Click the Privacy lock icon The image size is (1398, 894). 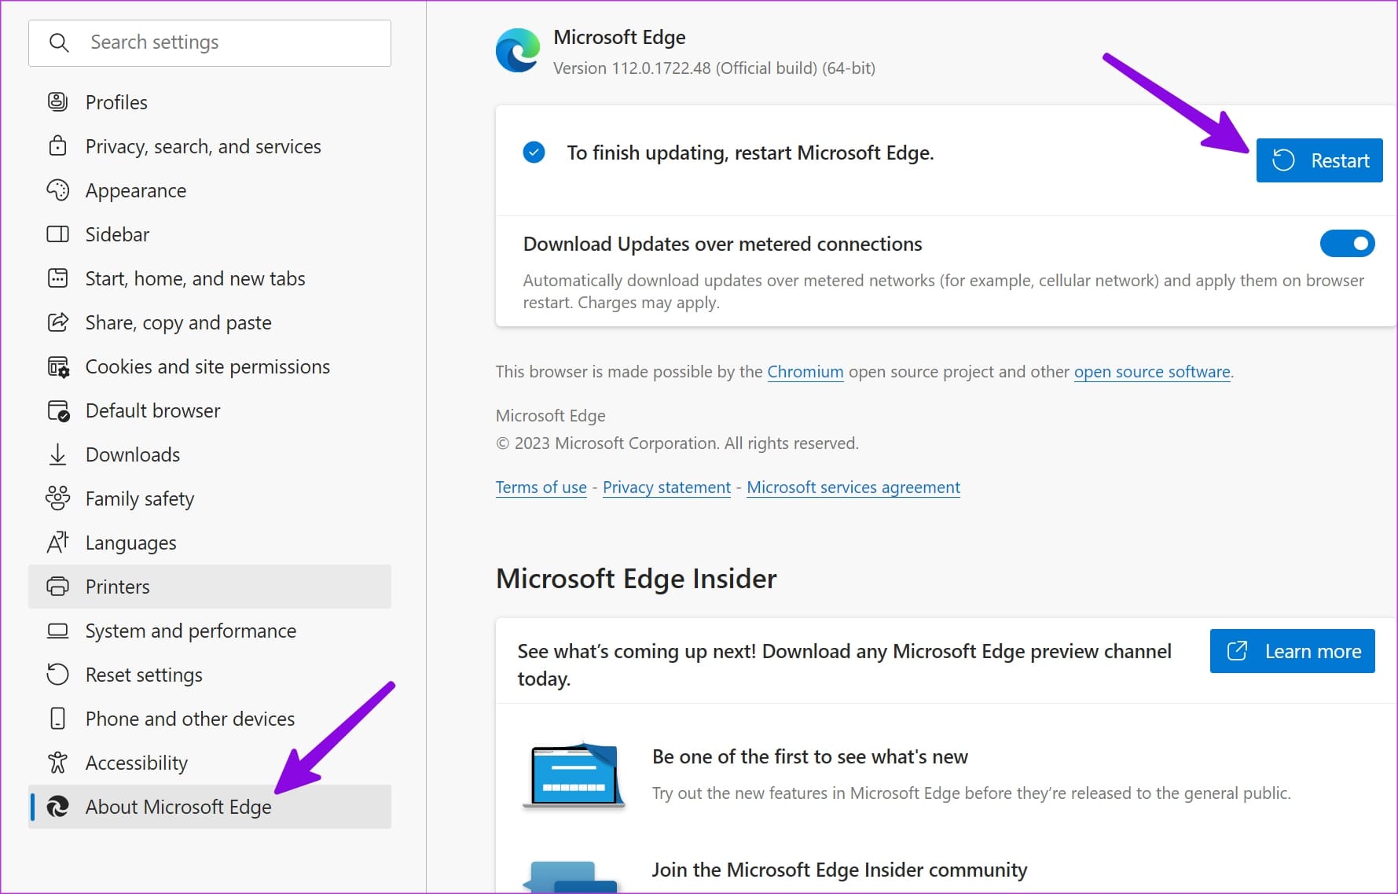pyautogui.click(x=58, y=145)
